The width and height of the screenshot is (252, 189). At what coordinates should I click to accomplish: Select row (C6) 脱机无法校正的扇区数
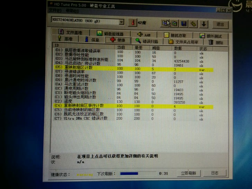pyautogui.click(x=133, y=115)
